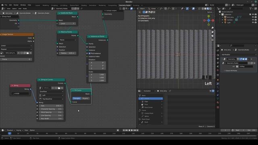Select rendered viewport shading mode
This screenshot has width=258, height=145.
point(210,8)
